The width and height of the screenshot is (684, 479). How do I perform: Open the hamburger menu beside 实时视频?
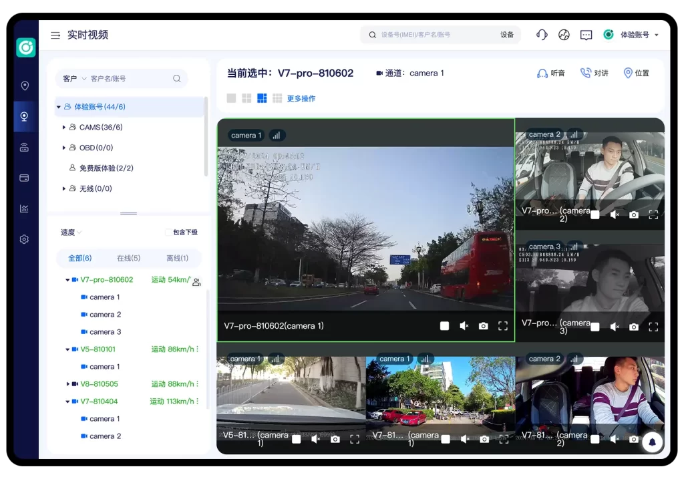tap(55, 35)
